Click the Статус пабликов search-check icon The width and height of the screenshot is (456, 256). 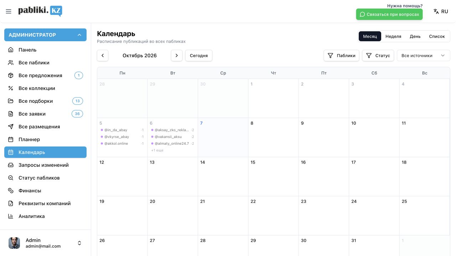click(x=11, y=178)
